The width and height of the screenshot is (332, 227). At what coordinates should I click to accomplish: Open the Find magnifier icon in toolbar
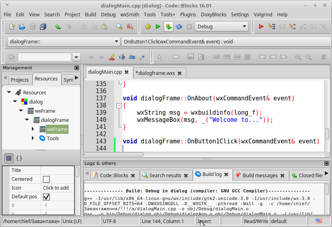point(119,27)
